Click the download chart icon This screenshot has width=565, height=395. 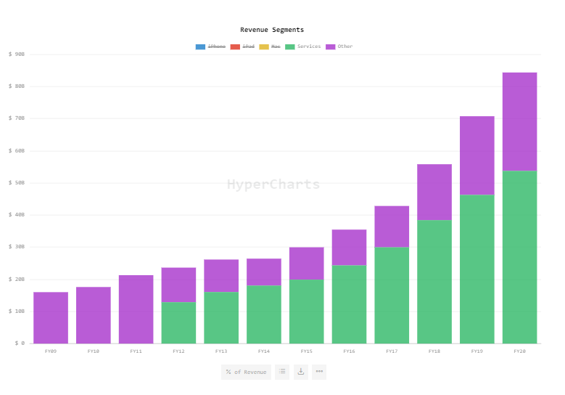[301, 372]
